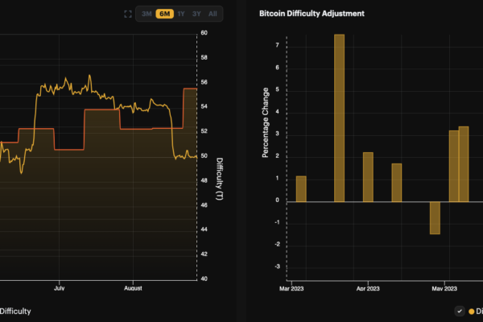Click the first bar near Mar 2023
This screenshot has height=322, width=483.
(x=301, y=188)
